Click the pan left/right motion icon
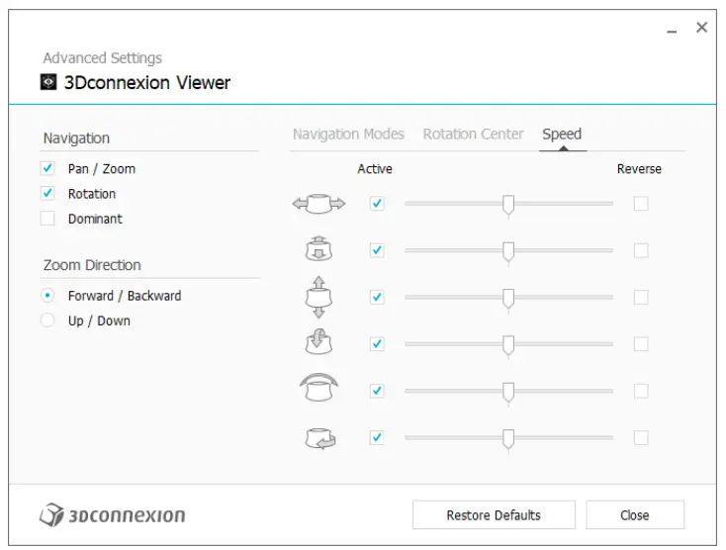The height and width of the screenshot is (550, 726). pos(318,204)
